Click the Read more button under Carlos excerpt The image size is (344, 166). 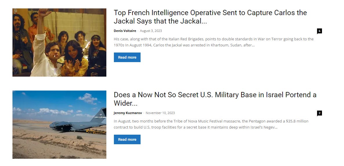pos(127,57)
